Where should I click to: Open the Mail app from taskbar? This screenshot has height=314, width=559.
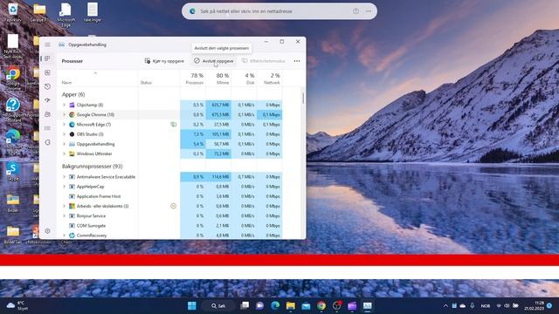(x=306, y=306)
